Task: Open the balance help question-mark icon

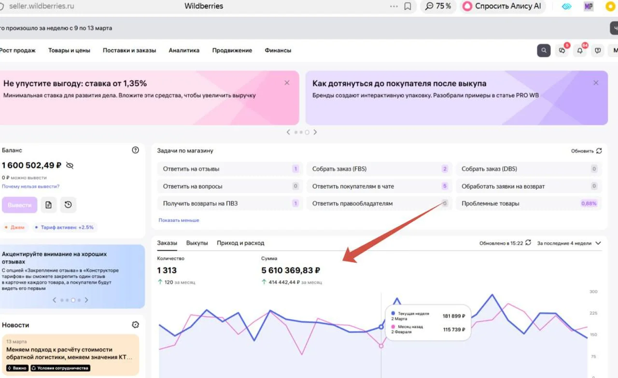Action: point(135,150)
